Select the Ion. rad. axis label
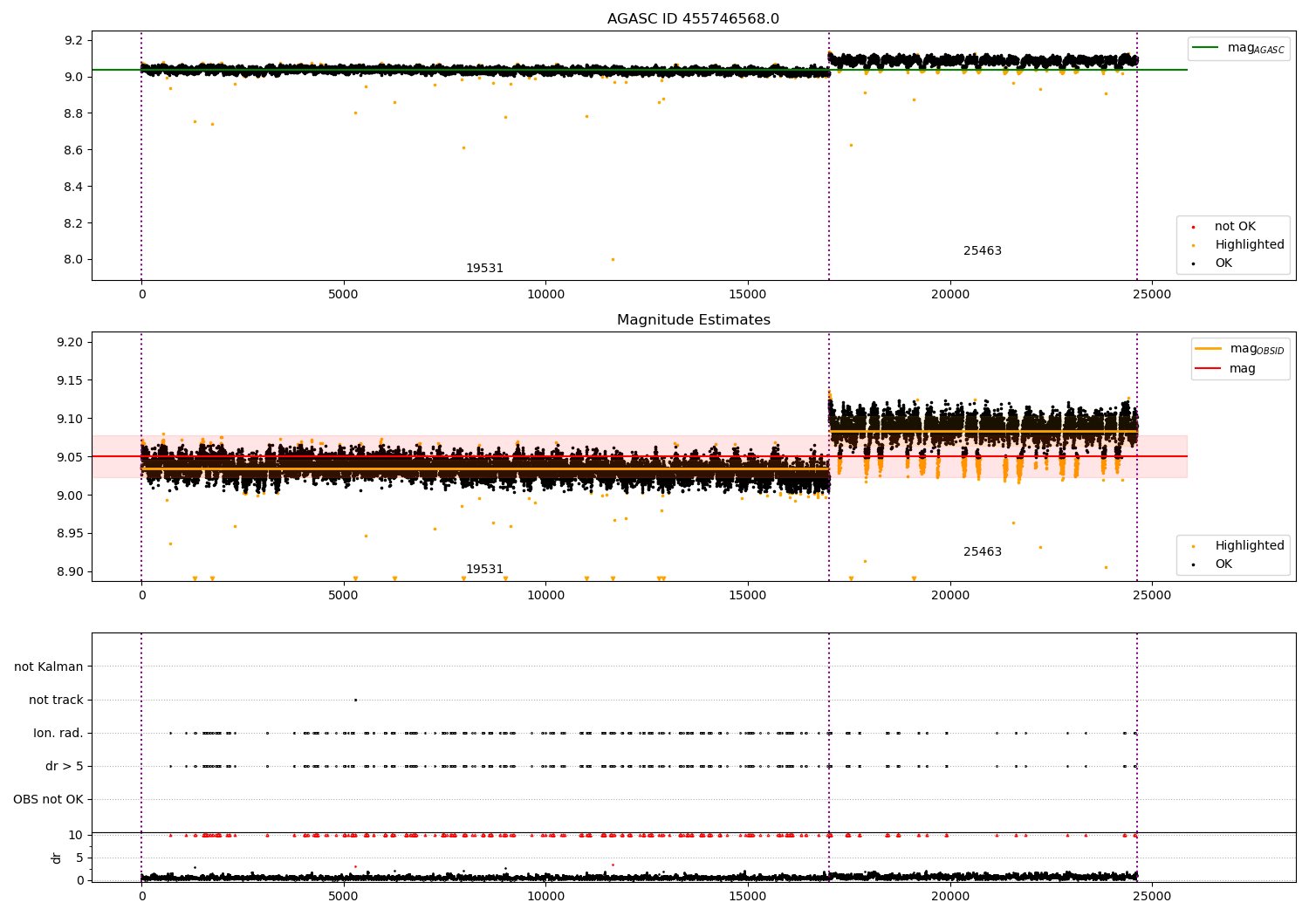 (x=58, y=733)
